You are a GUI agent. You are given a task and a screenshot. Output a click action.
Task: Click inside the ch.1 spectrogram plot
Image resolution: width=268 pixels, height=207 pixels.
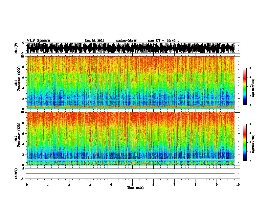coord(131,83)
